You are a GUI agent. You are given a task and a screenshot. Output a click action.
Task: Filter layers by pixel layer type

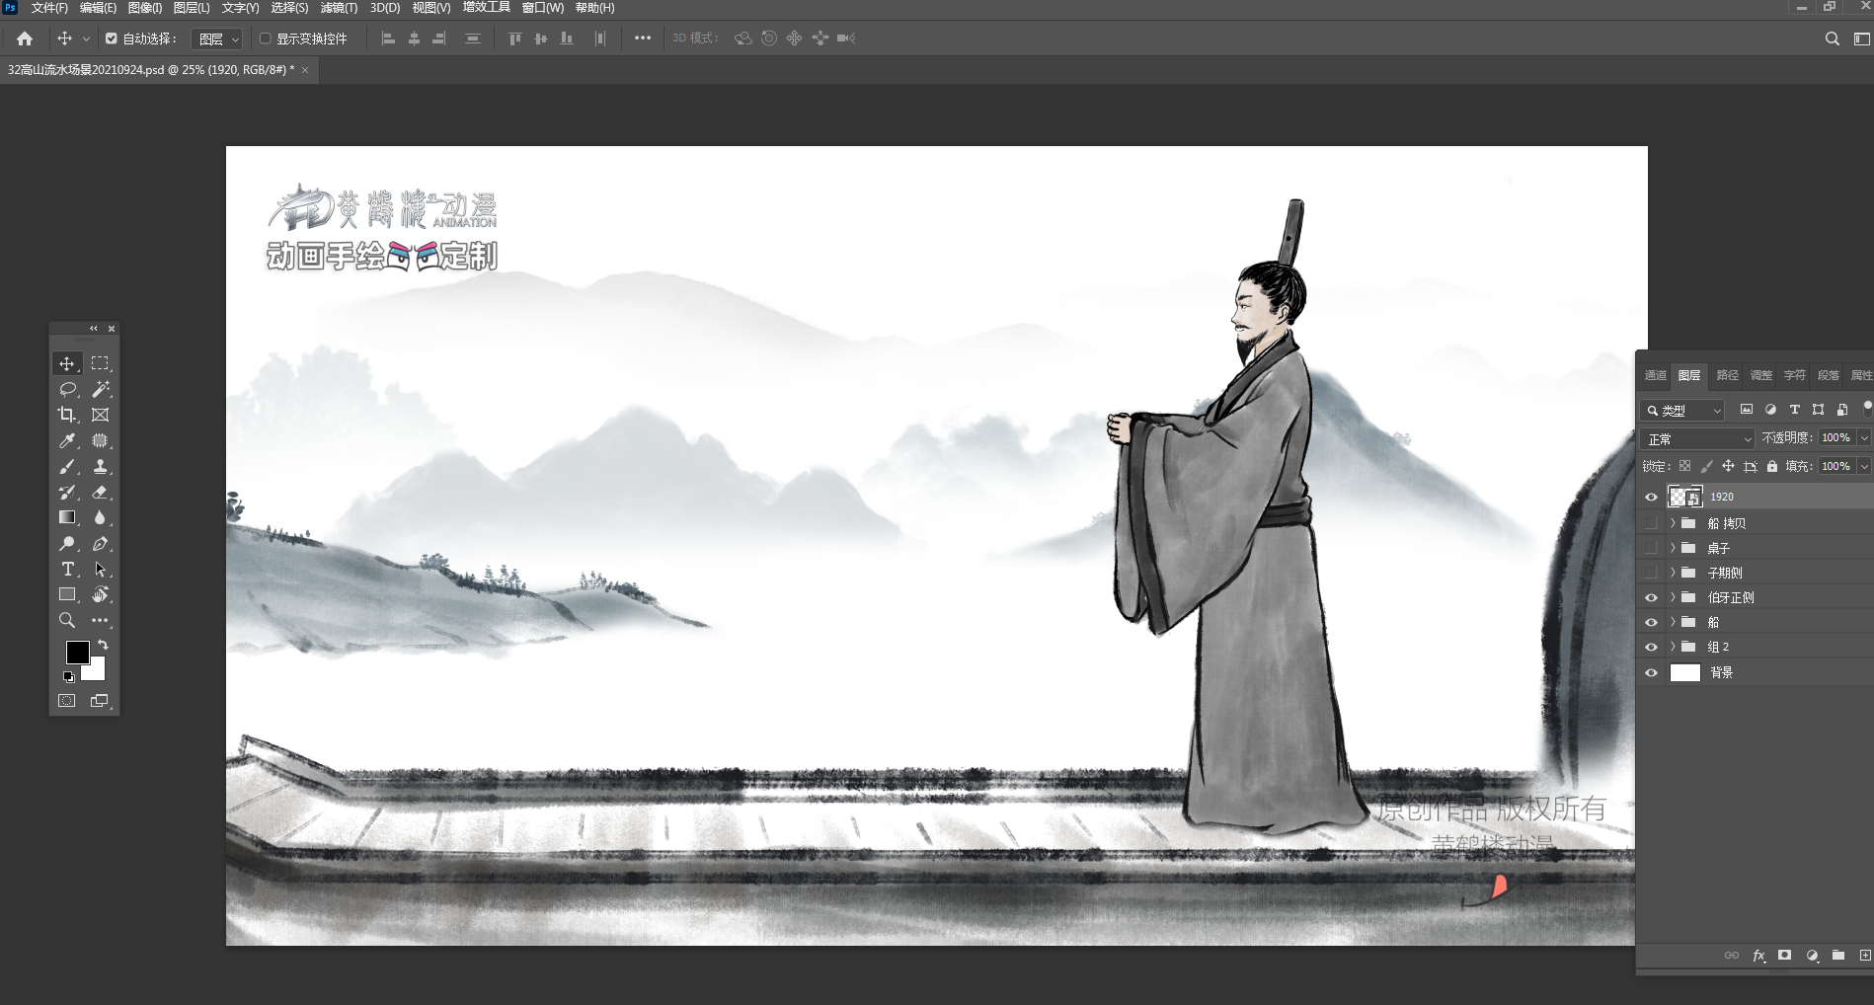pyautogui.click(x=1746, y=410)
